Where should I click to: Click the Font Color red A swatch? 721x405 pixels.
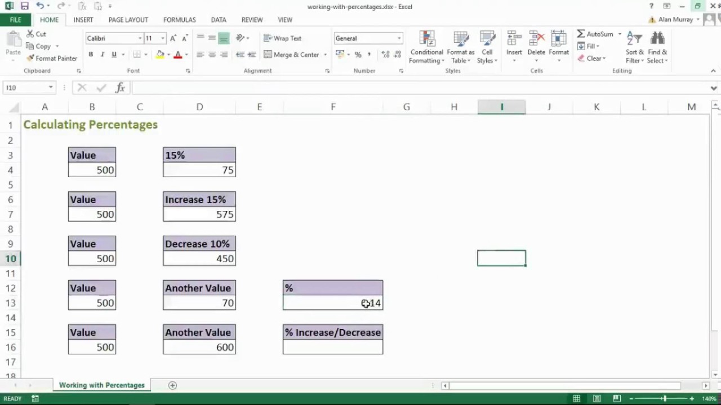[x=177, y=55]
